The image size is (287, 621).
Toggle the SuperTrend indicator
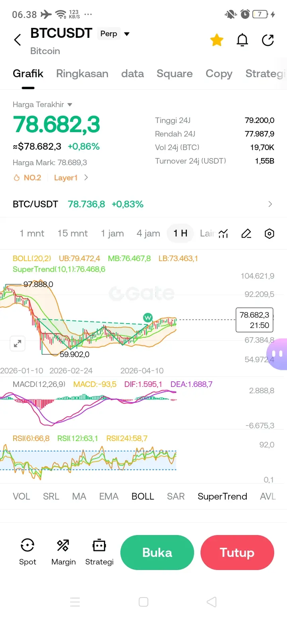coord(222,496)
